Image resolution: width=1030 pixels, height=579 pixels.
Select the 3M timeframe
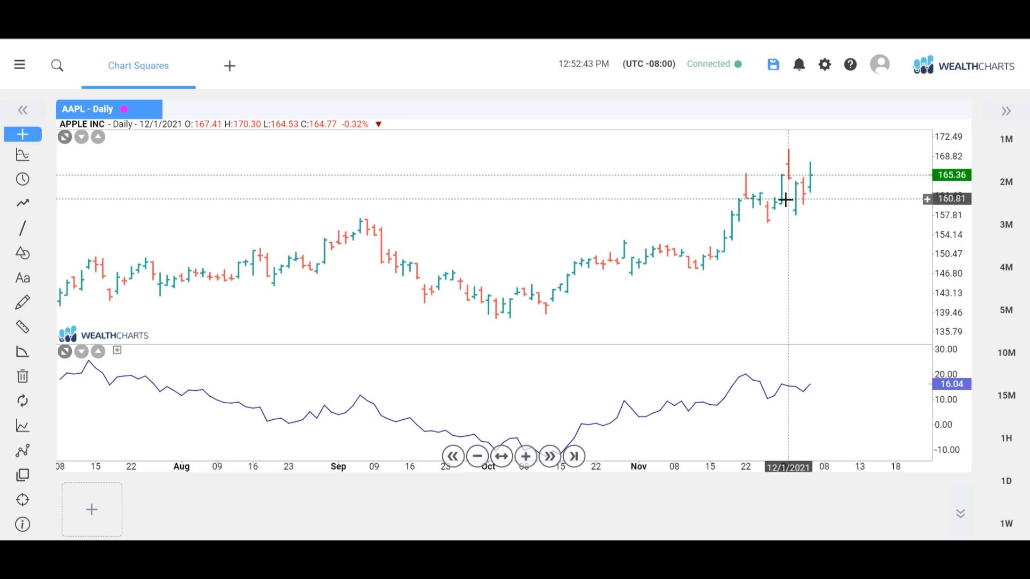(1006, 225)
